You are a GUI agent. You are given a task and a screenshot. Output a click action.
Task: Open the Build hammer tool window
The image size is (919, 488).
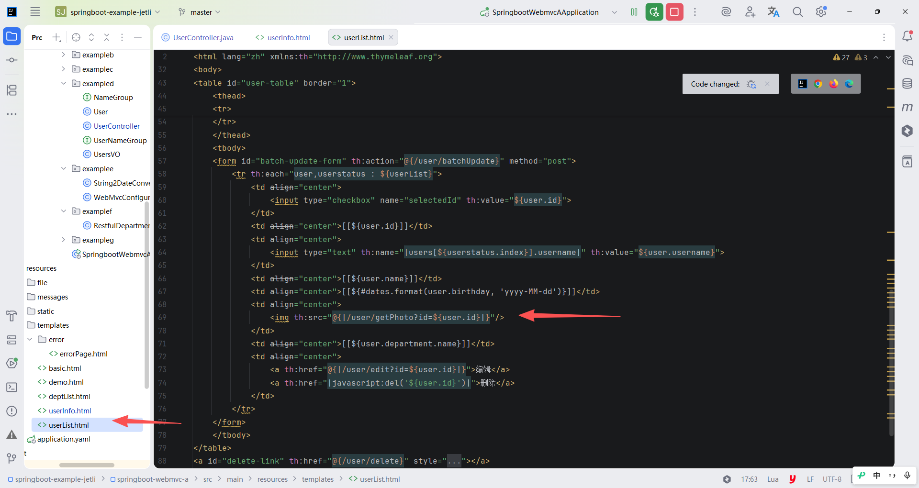point(12,316)
